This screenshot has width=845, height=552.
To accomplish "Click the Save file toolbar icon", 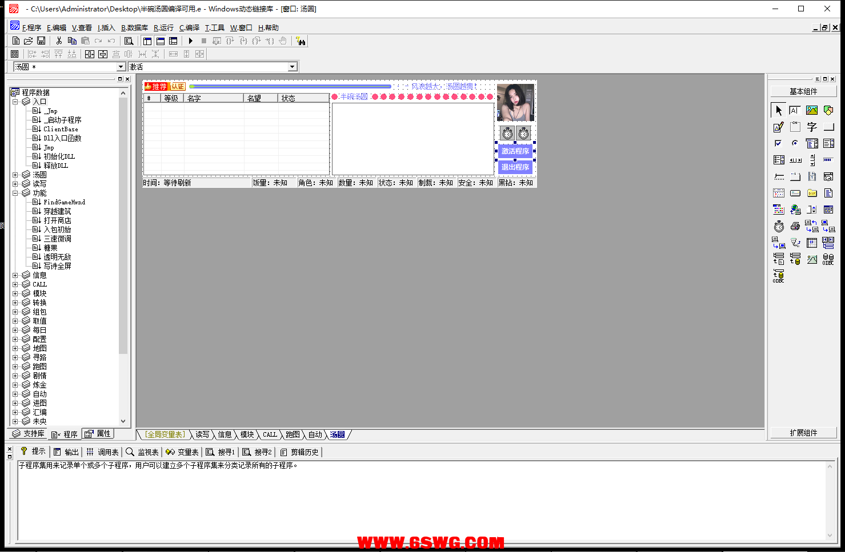I will (x=41, y=41).
